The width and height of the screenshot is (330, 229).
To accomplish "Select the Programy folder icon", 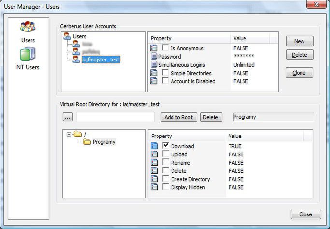I will click(86, 142).
